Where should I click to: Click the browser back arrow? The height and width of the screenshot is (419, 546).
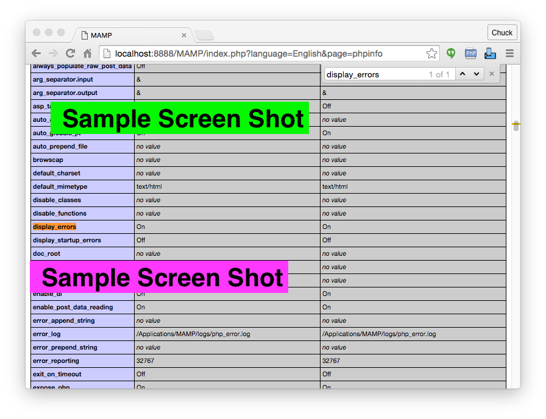[x=36, y=54]
